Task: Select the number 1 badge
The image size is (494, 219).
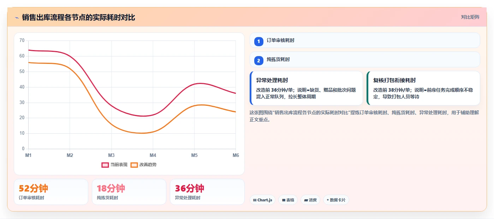Action: pyautogui.click(x=258, y=42)
